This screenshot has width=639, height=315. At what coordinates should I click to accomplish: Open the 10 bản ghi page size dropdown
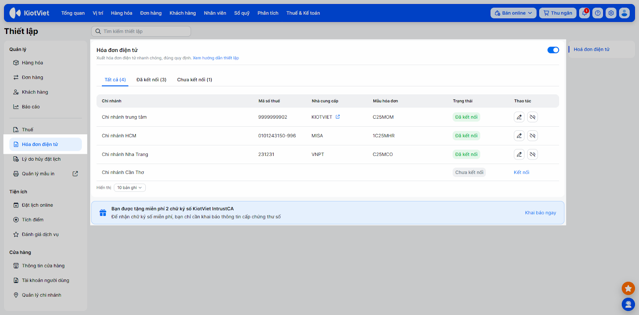tap(129, 187)
